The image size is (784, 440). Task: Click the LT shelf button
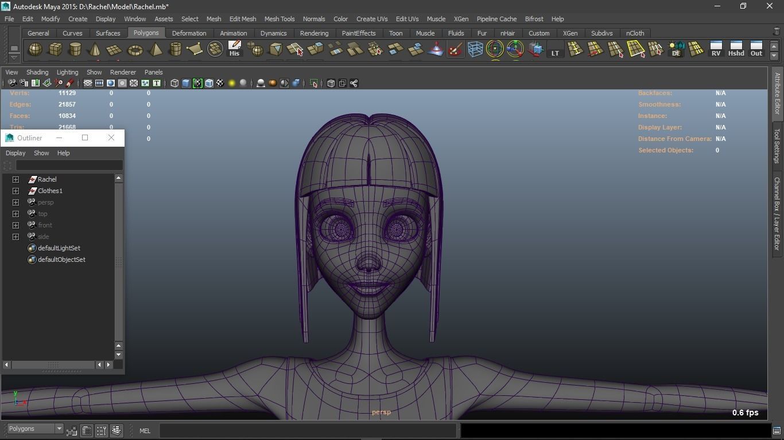click(555, 50)
